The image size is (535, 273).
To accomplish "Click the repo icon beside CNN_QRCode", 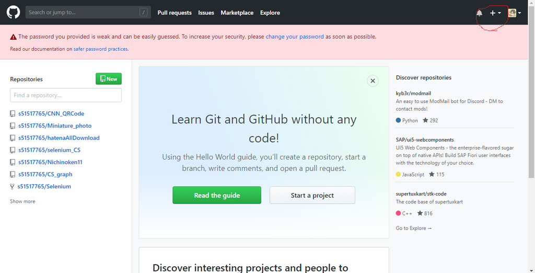I will (x=13, y=113).
